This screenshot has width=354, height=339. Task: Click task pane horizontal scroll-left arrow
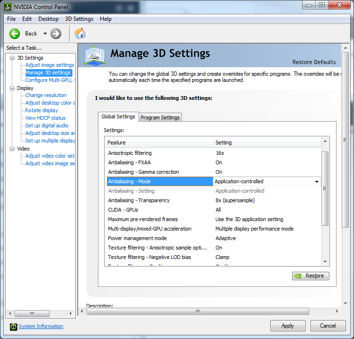10,314
